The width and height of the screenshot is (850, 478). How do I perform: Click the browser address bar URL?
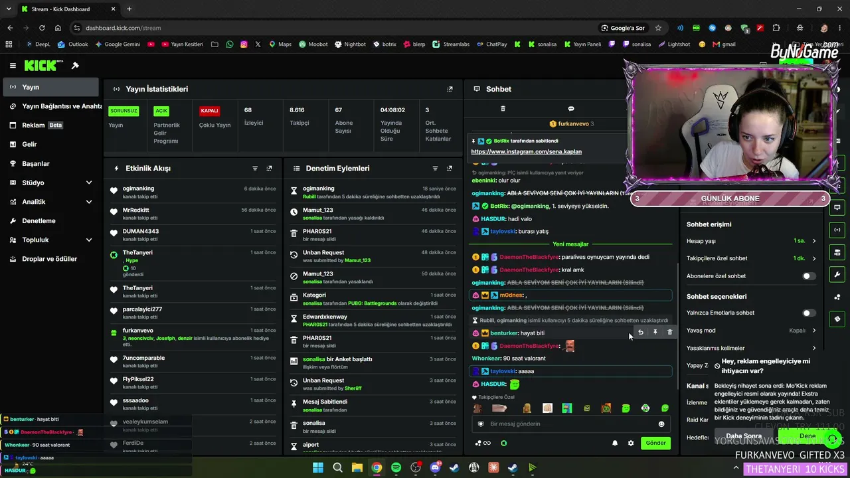pos(124,28)
